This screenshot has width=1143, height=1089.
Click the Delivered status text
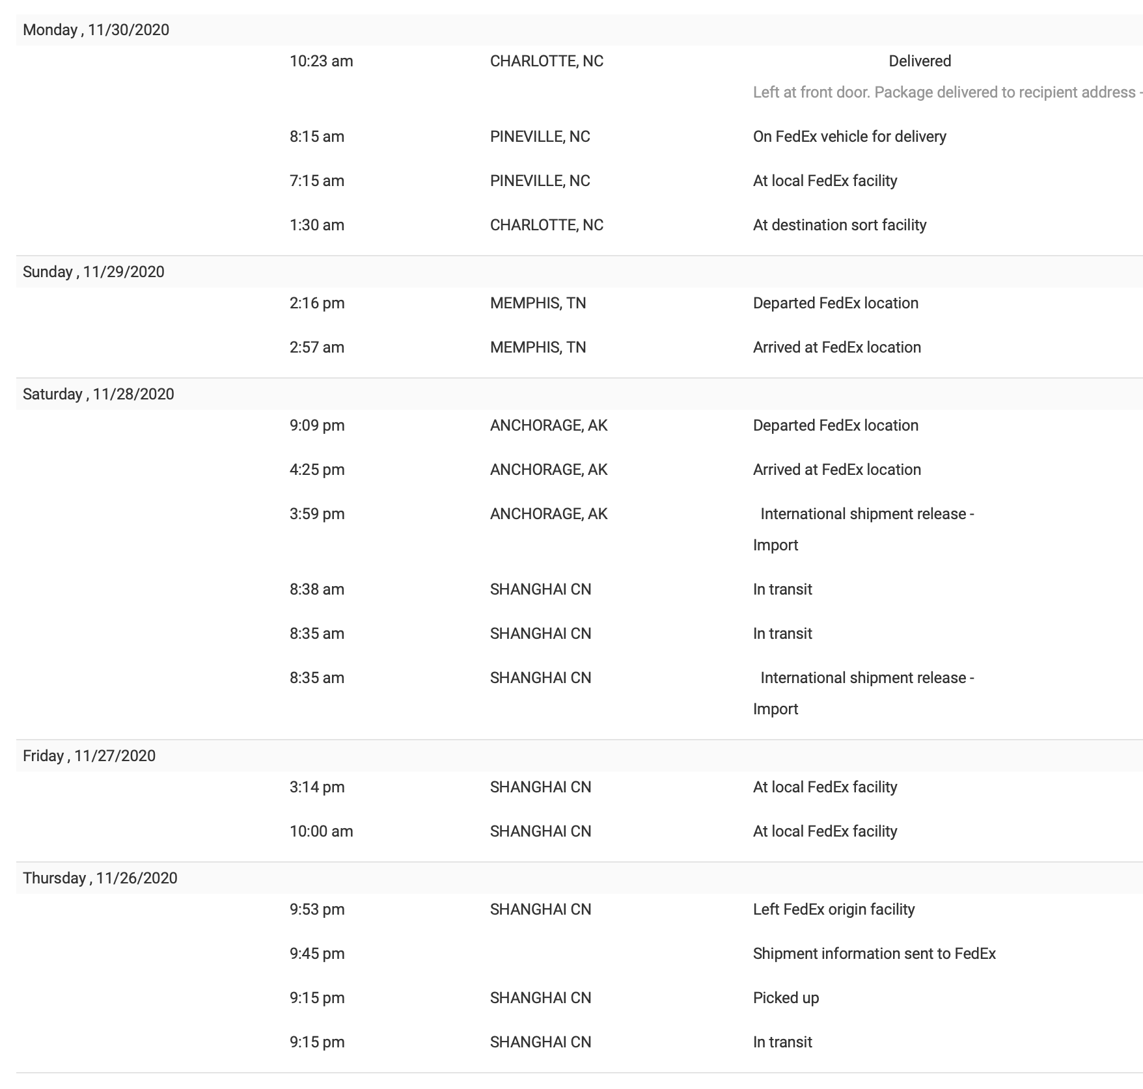click(x=919, y=61)
